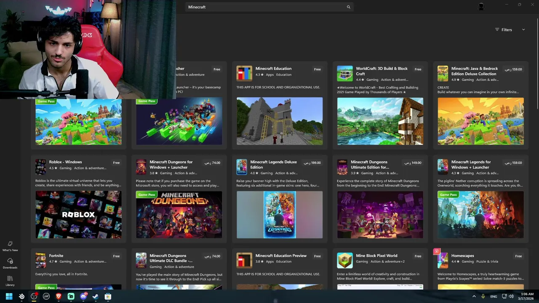Click the Roblox - Windows app icon
This screenshot has width=539, height=303.
[40, 167]
